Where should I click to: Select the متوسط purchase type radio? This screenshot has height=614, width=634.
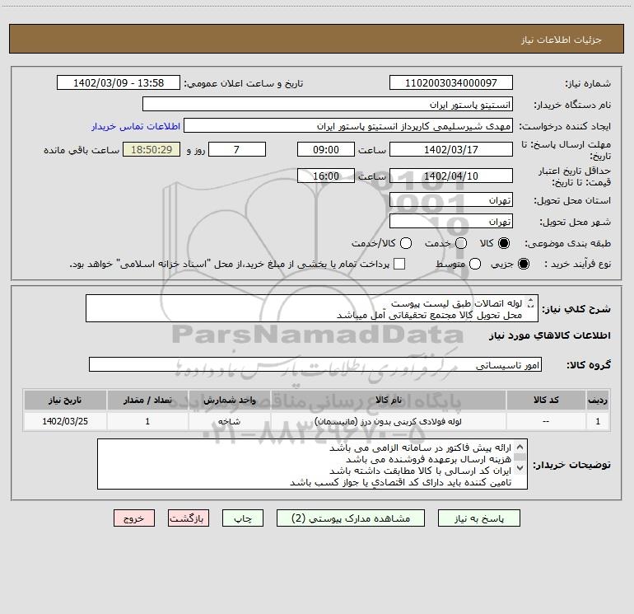(475, 264)
